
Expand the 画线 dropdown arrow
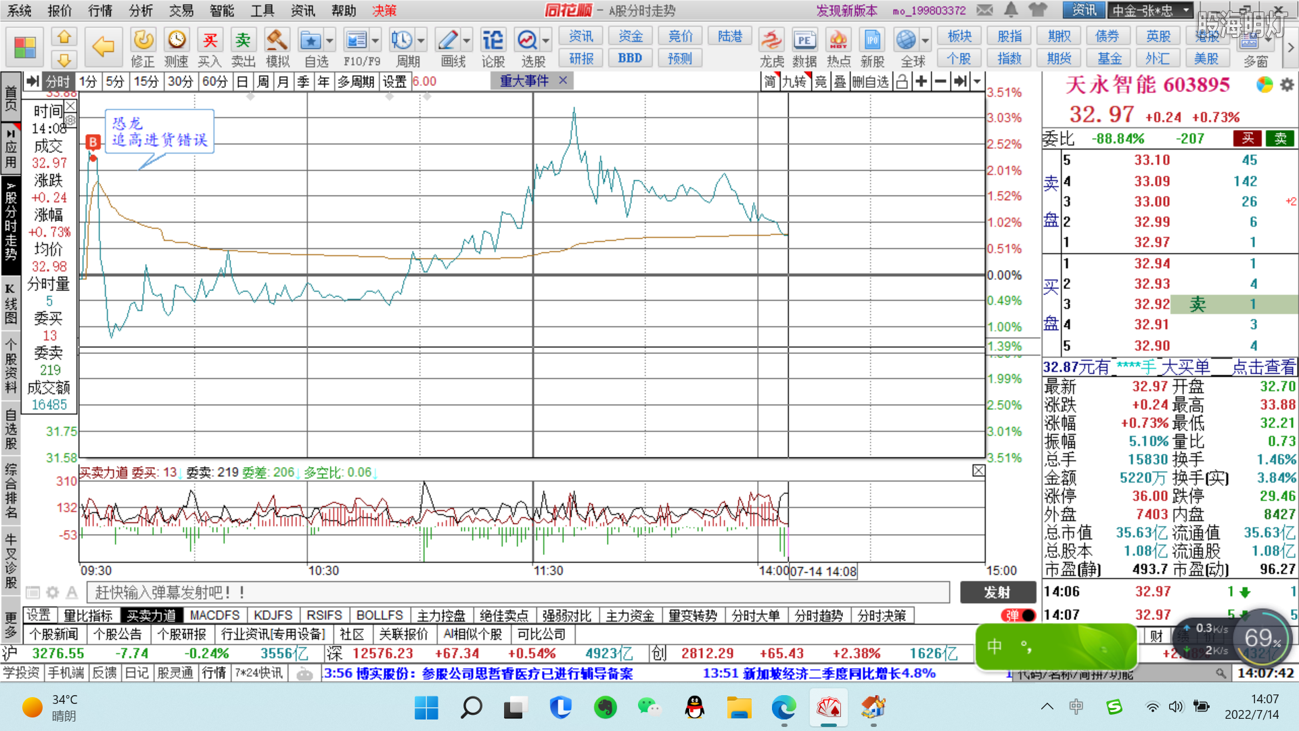467,40
